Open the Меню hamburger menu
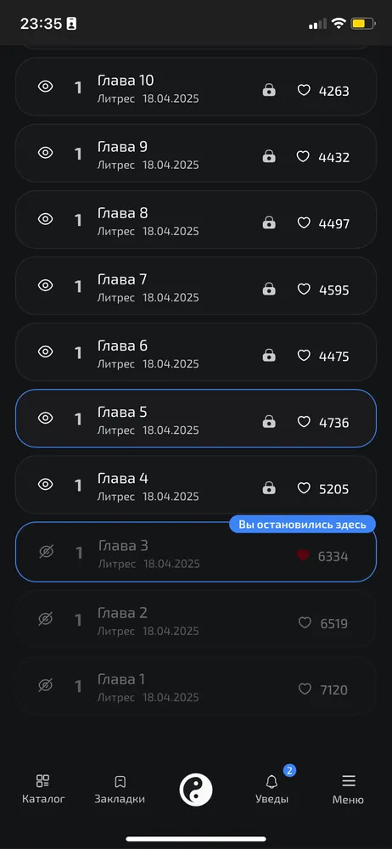Screen dimensions: 392x849 pos(348,789)
